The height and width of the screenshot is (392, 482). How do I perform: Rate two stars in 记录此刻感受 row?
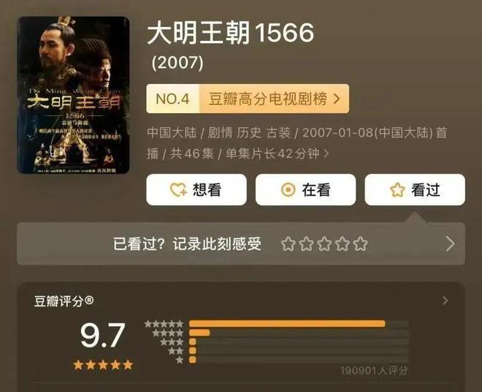coord(306,244)
